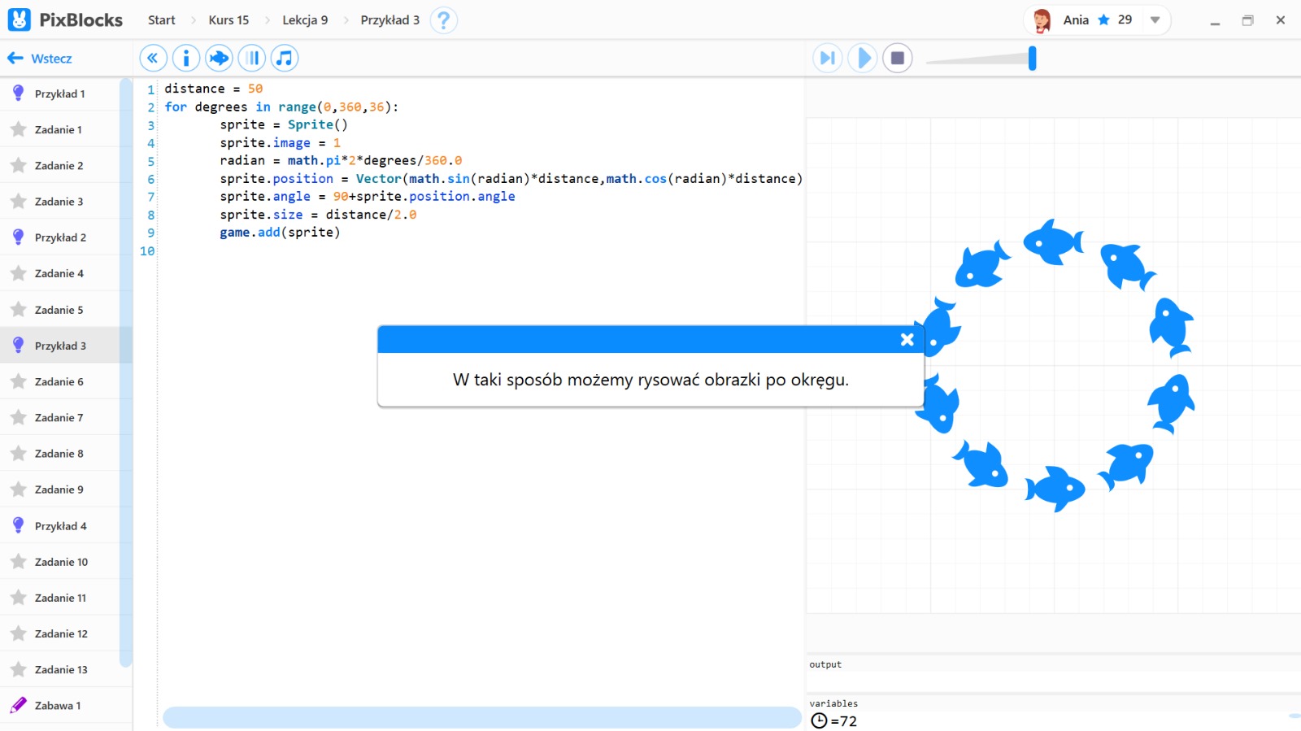Navigate to Kurs 15 breadcrumb
The width and height of the screenshot is (1301, 731).
(x=228, y=20)
